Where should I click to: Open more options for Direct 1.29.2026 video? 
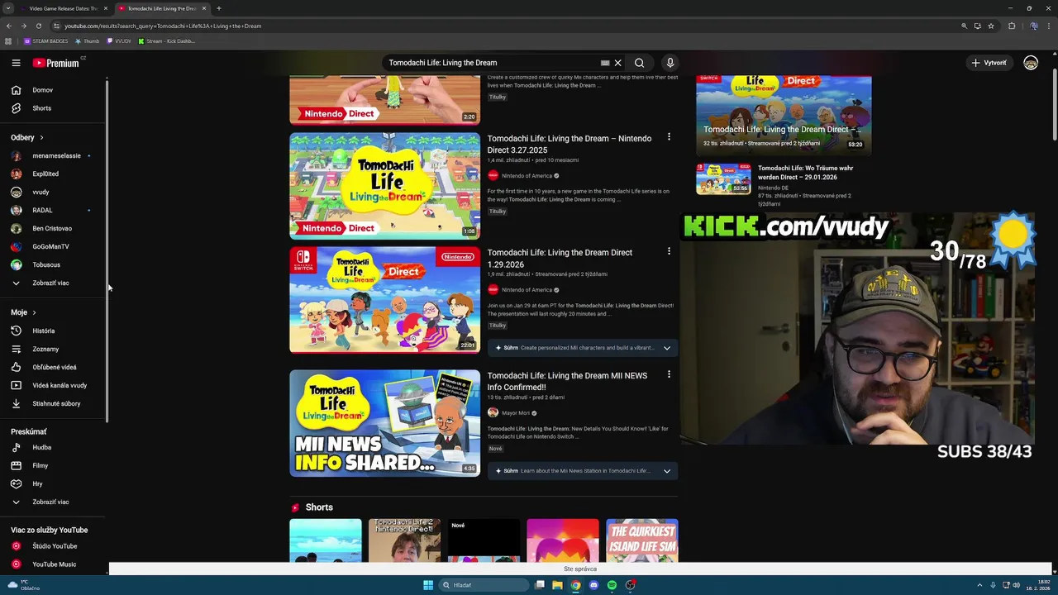pyautogui.click(x=669, y=251)
